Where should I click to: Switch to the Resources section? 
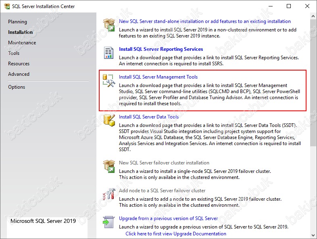tap(19, 64)
